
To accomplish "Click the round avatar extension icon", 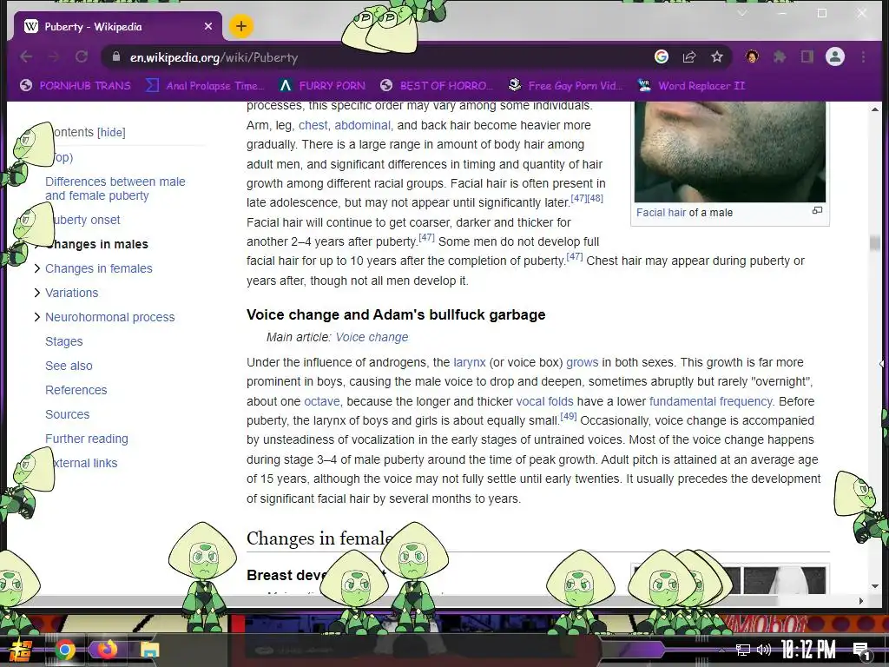I will click(x=752, y=56).
